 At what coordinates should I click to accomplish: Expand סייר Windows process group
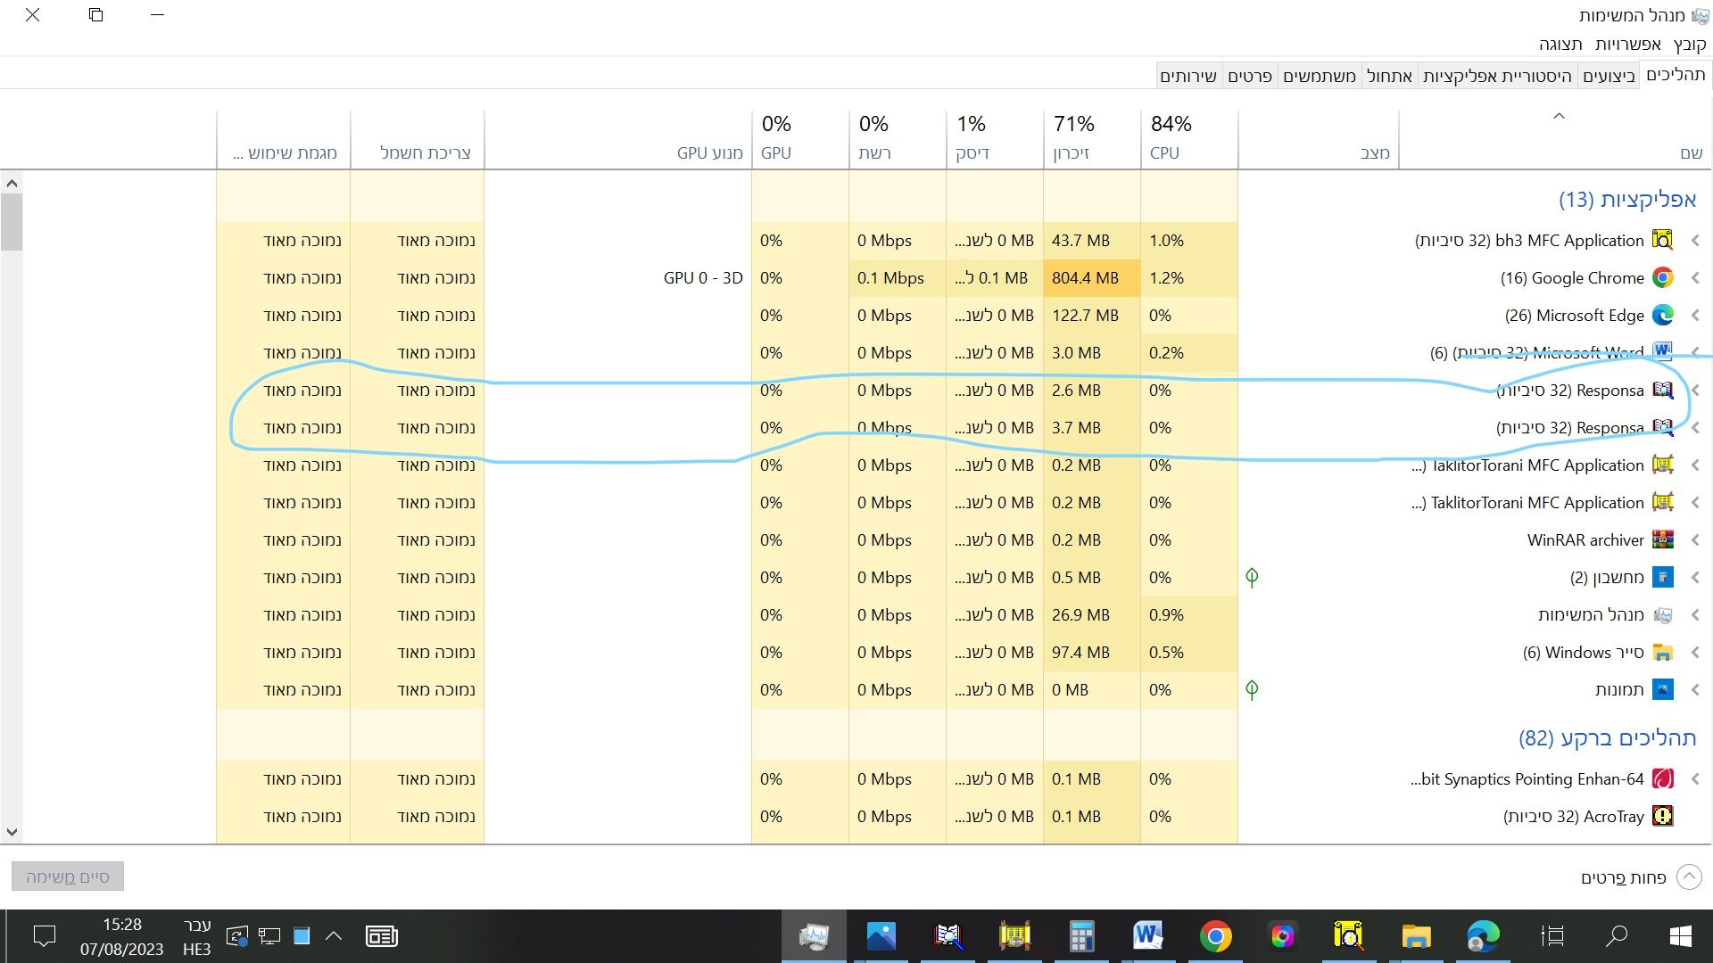pos(1695,652)
